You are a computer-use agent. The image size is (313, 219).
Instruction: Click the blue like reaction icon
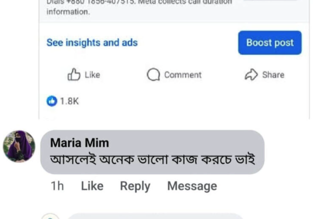tap(51, 101)
